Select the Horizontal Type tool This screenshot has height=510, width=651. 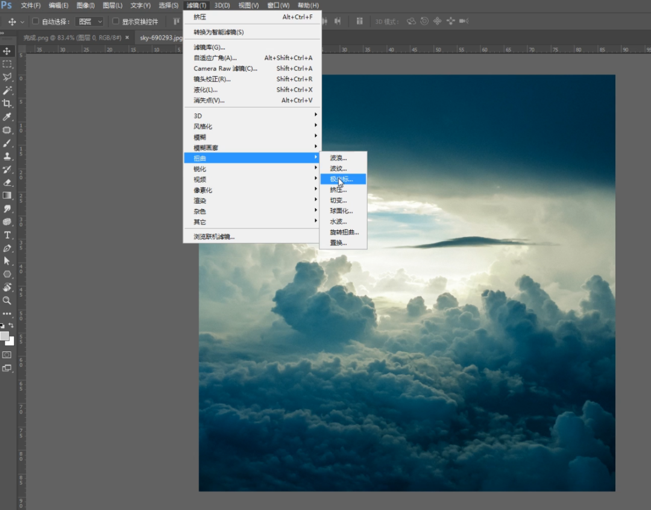[7, 235]
